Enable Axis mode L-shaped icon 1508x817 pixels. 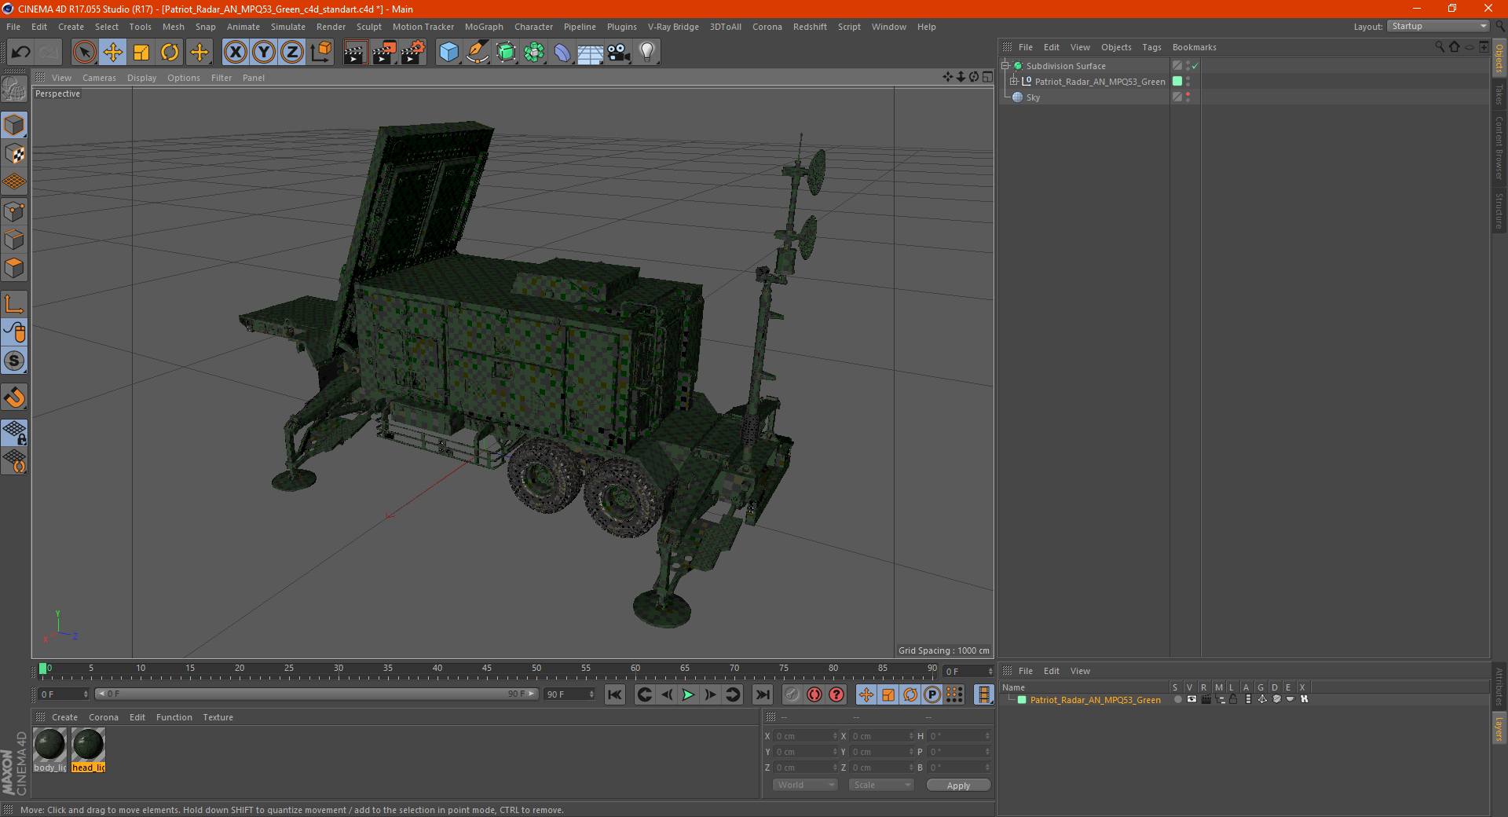click(x=14, y=304)
